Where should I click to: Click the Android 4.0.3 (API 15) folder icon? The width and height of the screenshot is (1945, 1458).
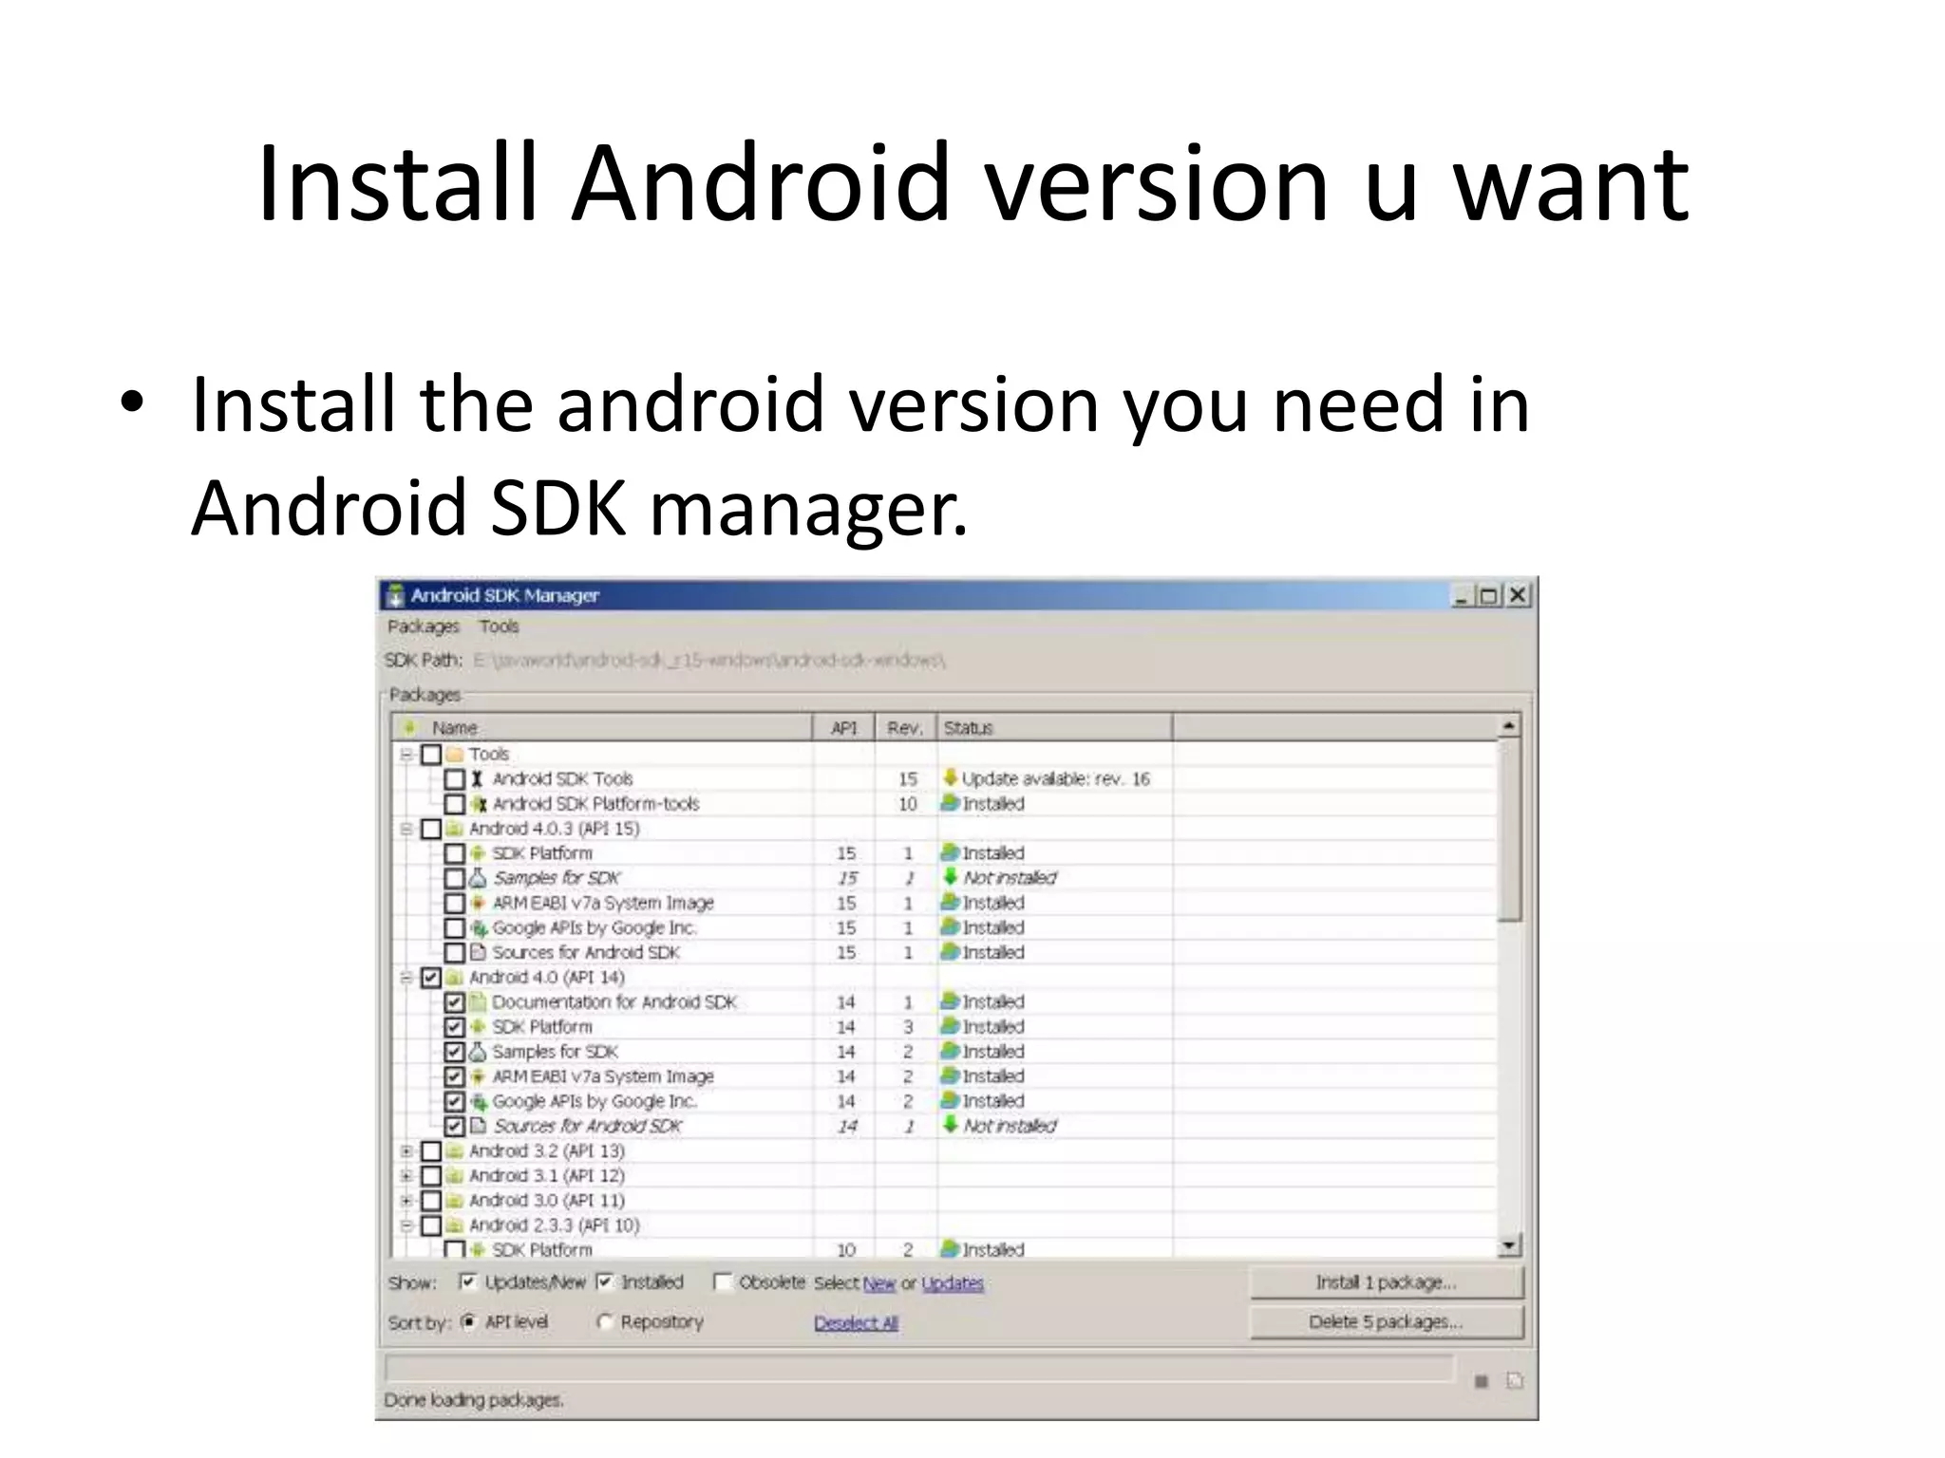pos(455,829)
